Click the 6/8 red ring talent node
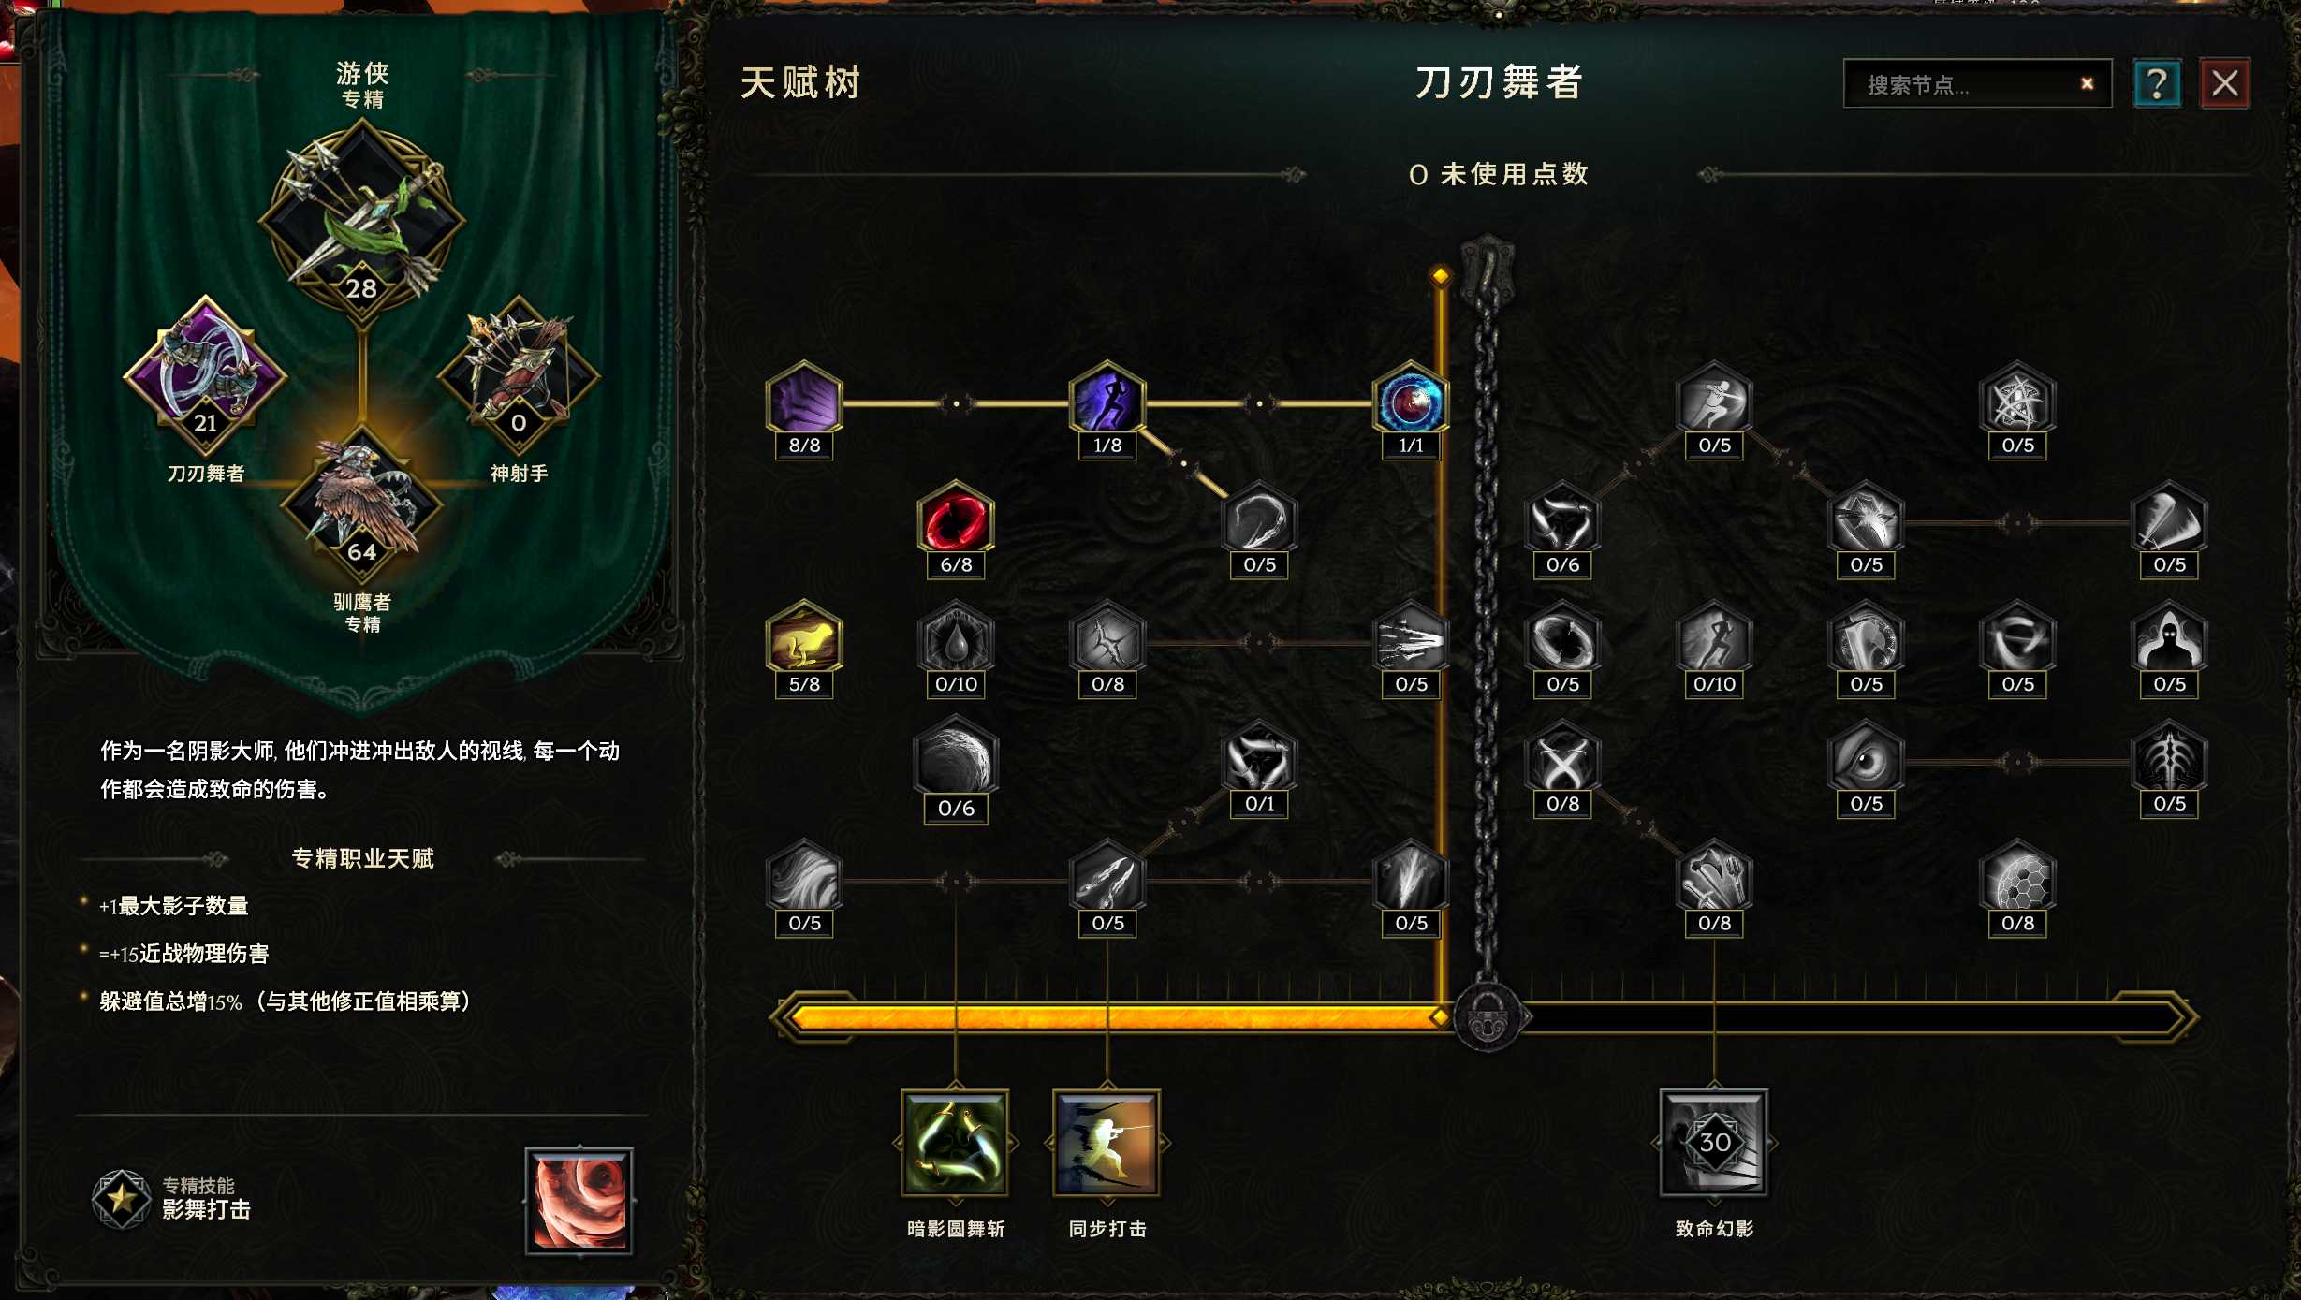Screen dimensions: 2301x1300 coord(956,520)
